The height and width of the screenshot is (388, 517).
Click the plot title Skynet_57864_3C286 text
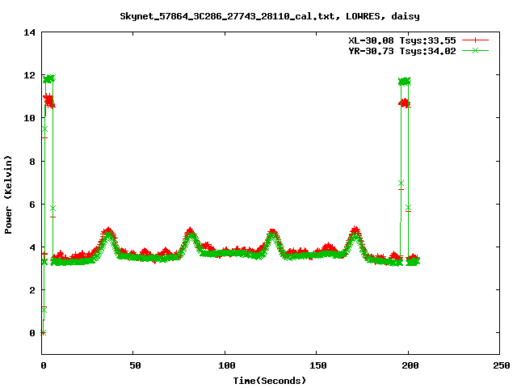(x=270, y=16)
